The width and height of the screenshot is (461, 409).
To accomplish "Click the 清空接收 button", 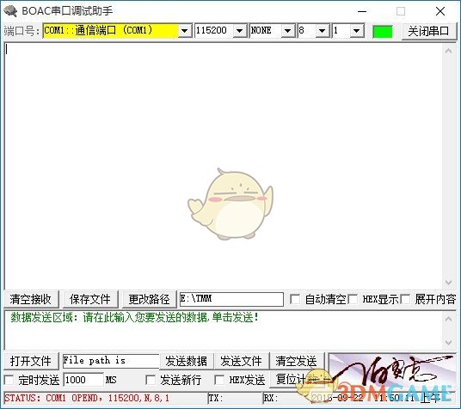I will point(31,299).
